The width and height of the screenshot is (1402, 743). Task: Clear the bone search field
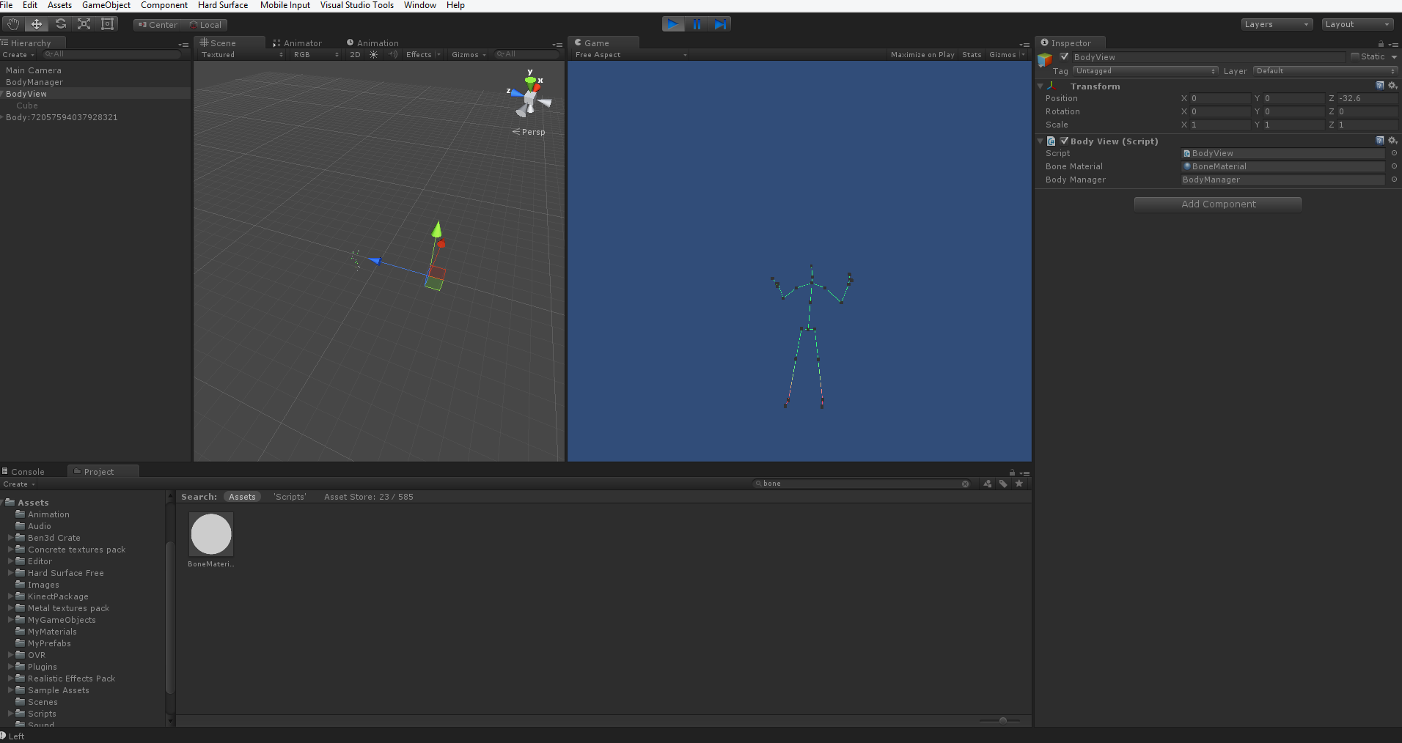965,484
